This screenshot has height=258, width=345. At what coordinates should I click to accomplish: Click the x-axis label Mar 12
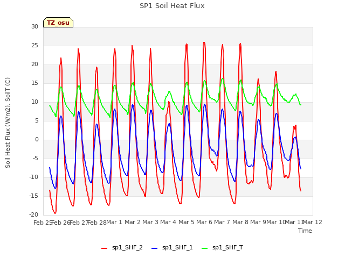[x=313, y=222]
